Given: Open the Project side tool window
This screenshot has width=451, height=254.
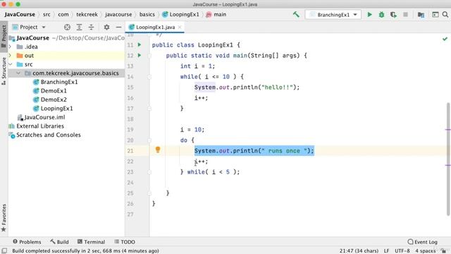Looking at the screenshot, I should coord(4,36).
